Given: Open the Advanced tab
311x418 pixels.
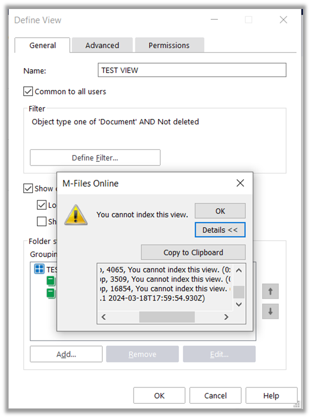Looking at the screenshot, I should [102, 45].
